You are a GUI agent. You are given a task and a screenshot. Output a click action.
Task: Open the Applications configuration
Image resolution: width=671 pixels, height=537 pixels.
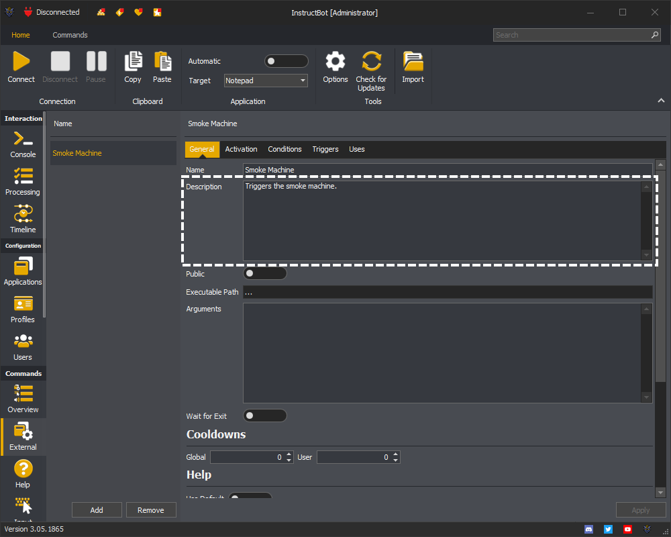[23, 271]
